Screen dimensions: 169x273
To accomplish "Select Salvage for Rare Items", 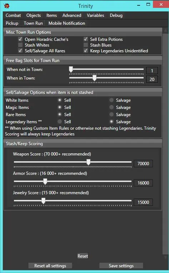I will pyautogui.click(x=111, y=114).
